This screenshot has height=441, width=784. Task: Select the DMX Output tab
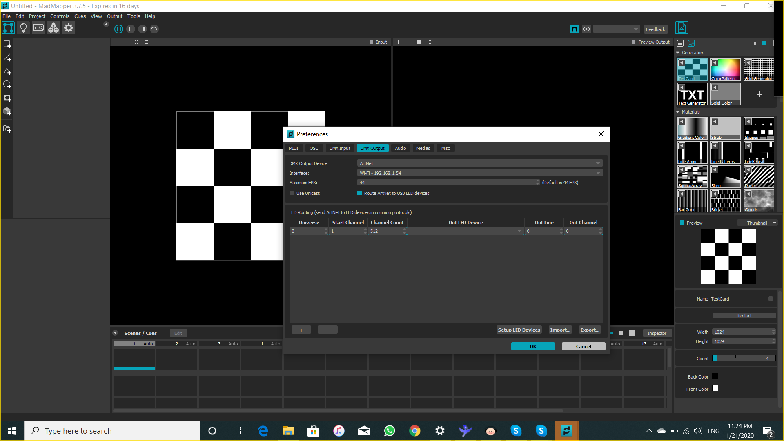(373, 148)
